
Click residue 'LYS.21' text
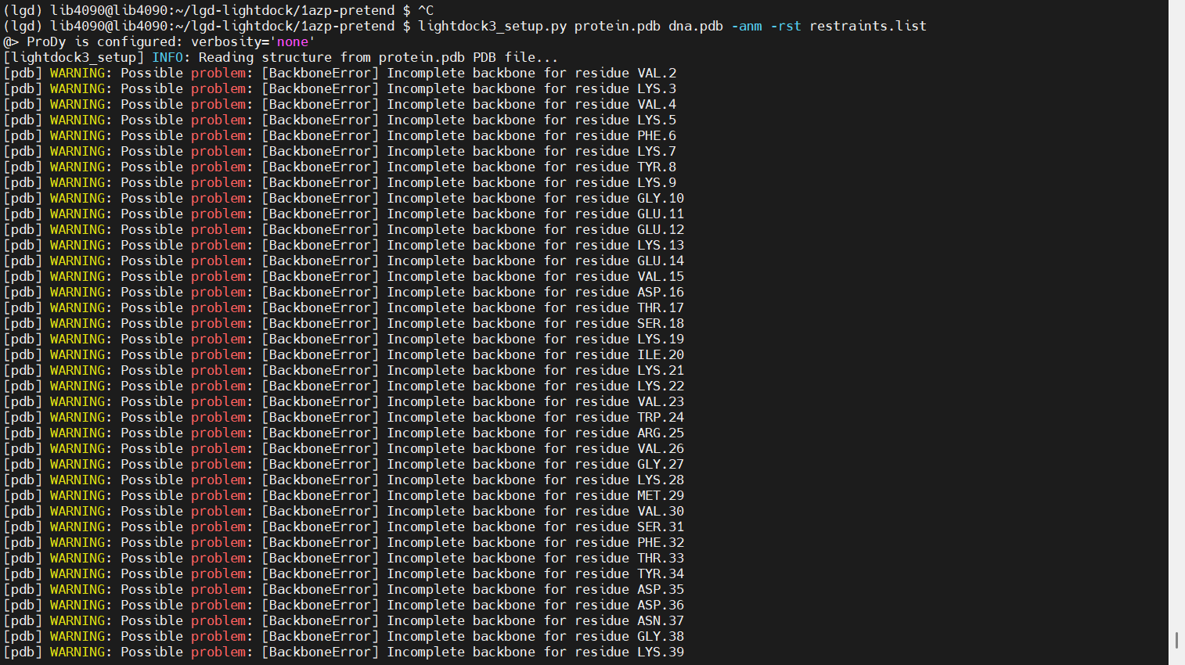[661, 370]
